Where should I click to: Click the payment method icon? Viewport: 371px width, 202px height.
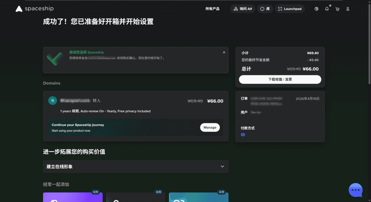243,135
